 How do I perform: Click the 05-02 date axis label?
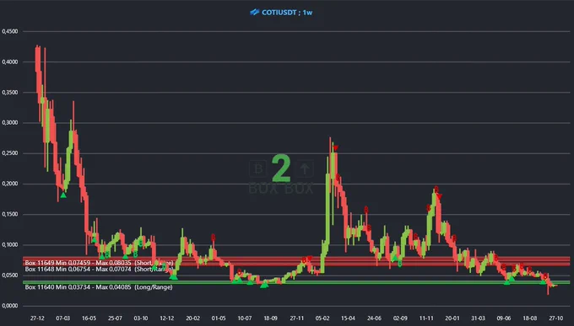[x=322, y=318]
